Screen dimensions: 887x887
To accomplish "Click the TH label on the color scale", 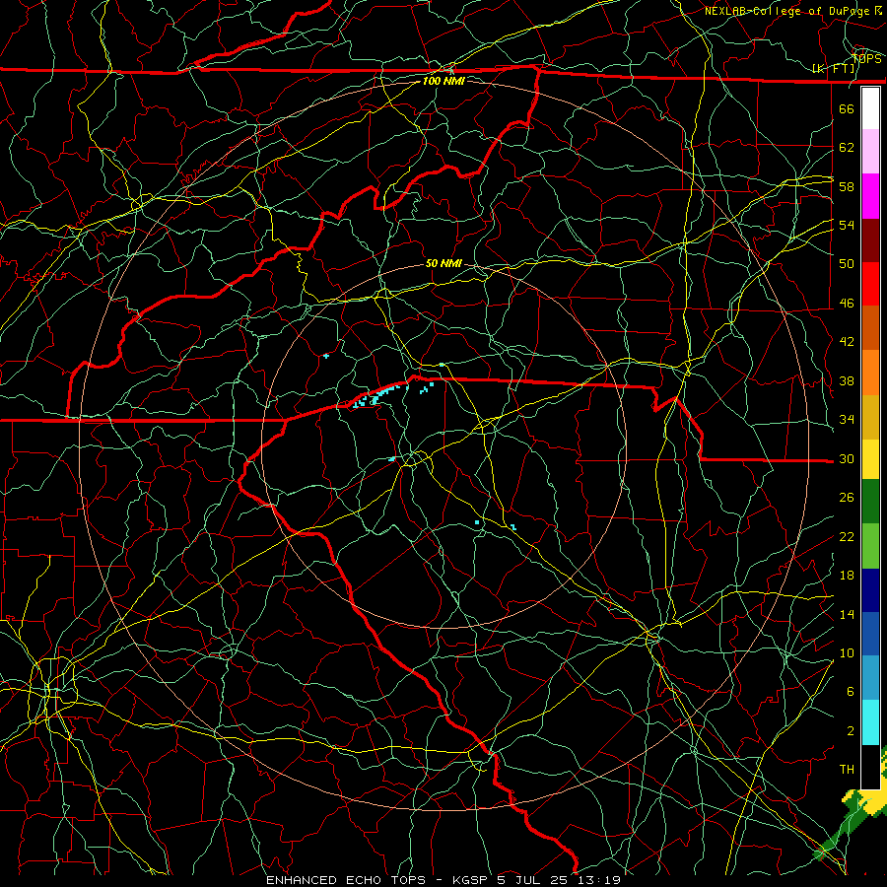I will pos(847,770).
